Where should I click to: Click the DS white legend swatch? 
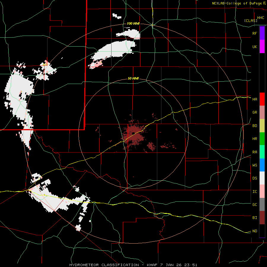[x=262, y=178]
